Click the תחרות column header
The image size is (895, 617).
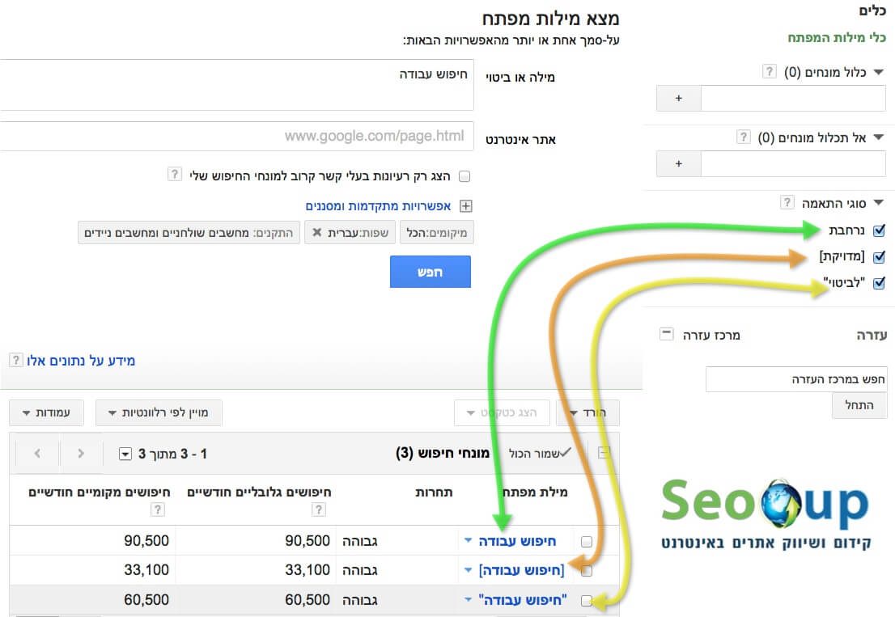pos(434,492)
